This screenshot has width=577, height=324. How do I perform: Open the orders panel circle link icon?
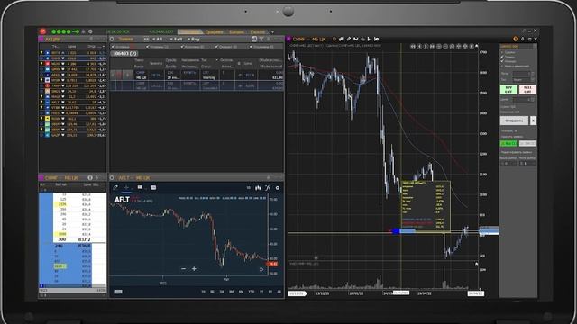[112, 39]
